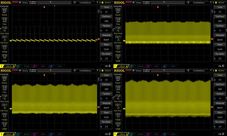Click orange trigger position marker in top-left capture
Image resolution: width=227 pixels, height=136 pixels.
point(44,7)
